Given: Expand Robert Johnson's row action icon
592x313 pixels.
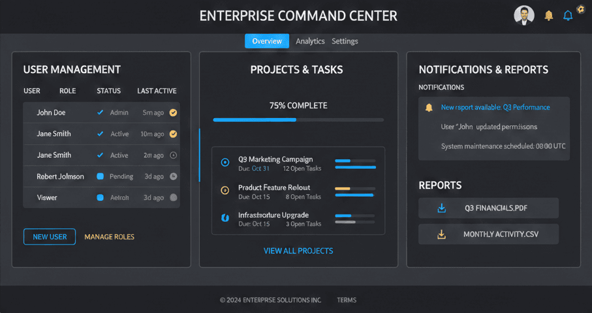Looking at the screenshot, I should point(173,176).
